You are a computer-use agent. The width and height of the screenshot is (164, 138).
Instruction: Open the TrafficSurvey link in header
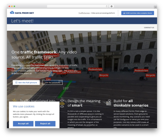(84, 13)
